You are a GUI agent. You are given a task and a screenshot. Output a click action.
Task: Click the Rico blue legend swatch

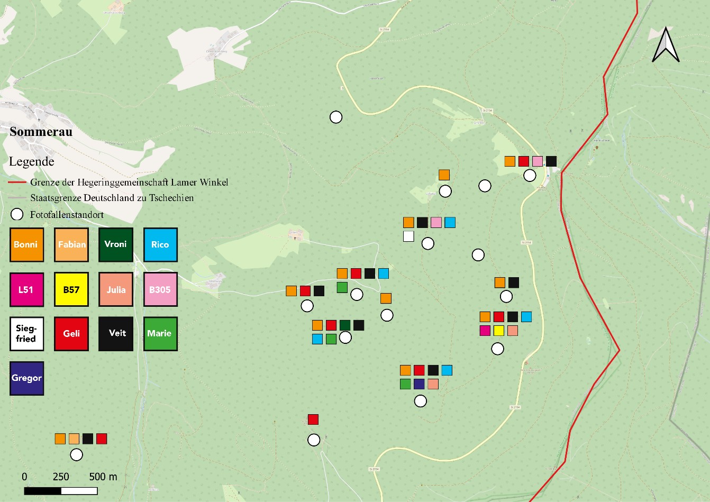tap(160, 244)
